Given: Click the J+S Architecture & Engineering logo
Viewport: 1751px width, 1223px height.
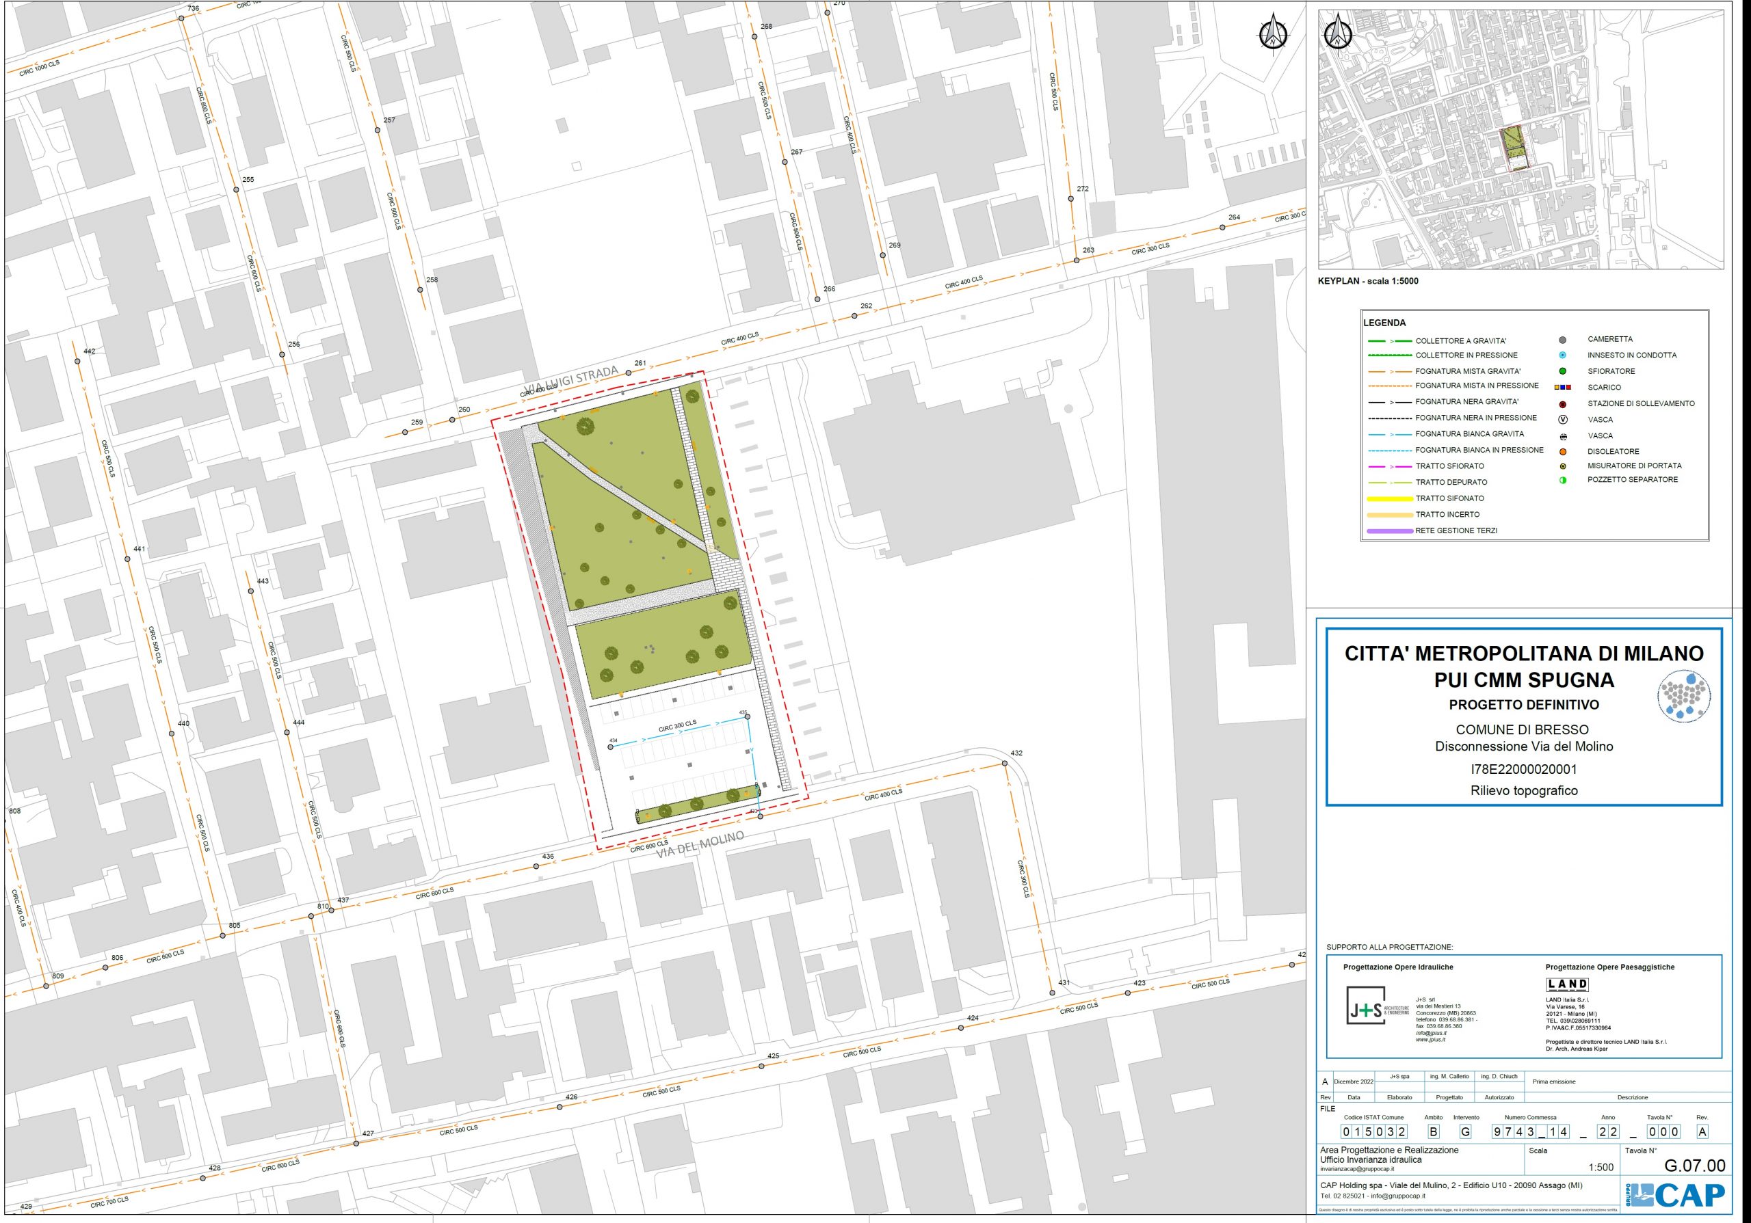Looking at the screenshot, I should [1367, 1005].
